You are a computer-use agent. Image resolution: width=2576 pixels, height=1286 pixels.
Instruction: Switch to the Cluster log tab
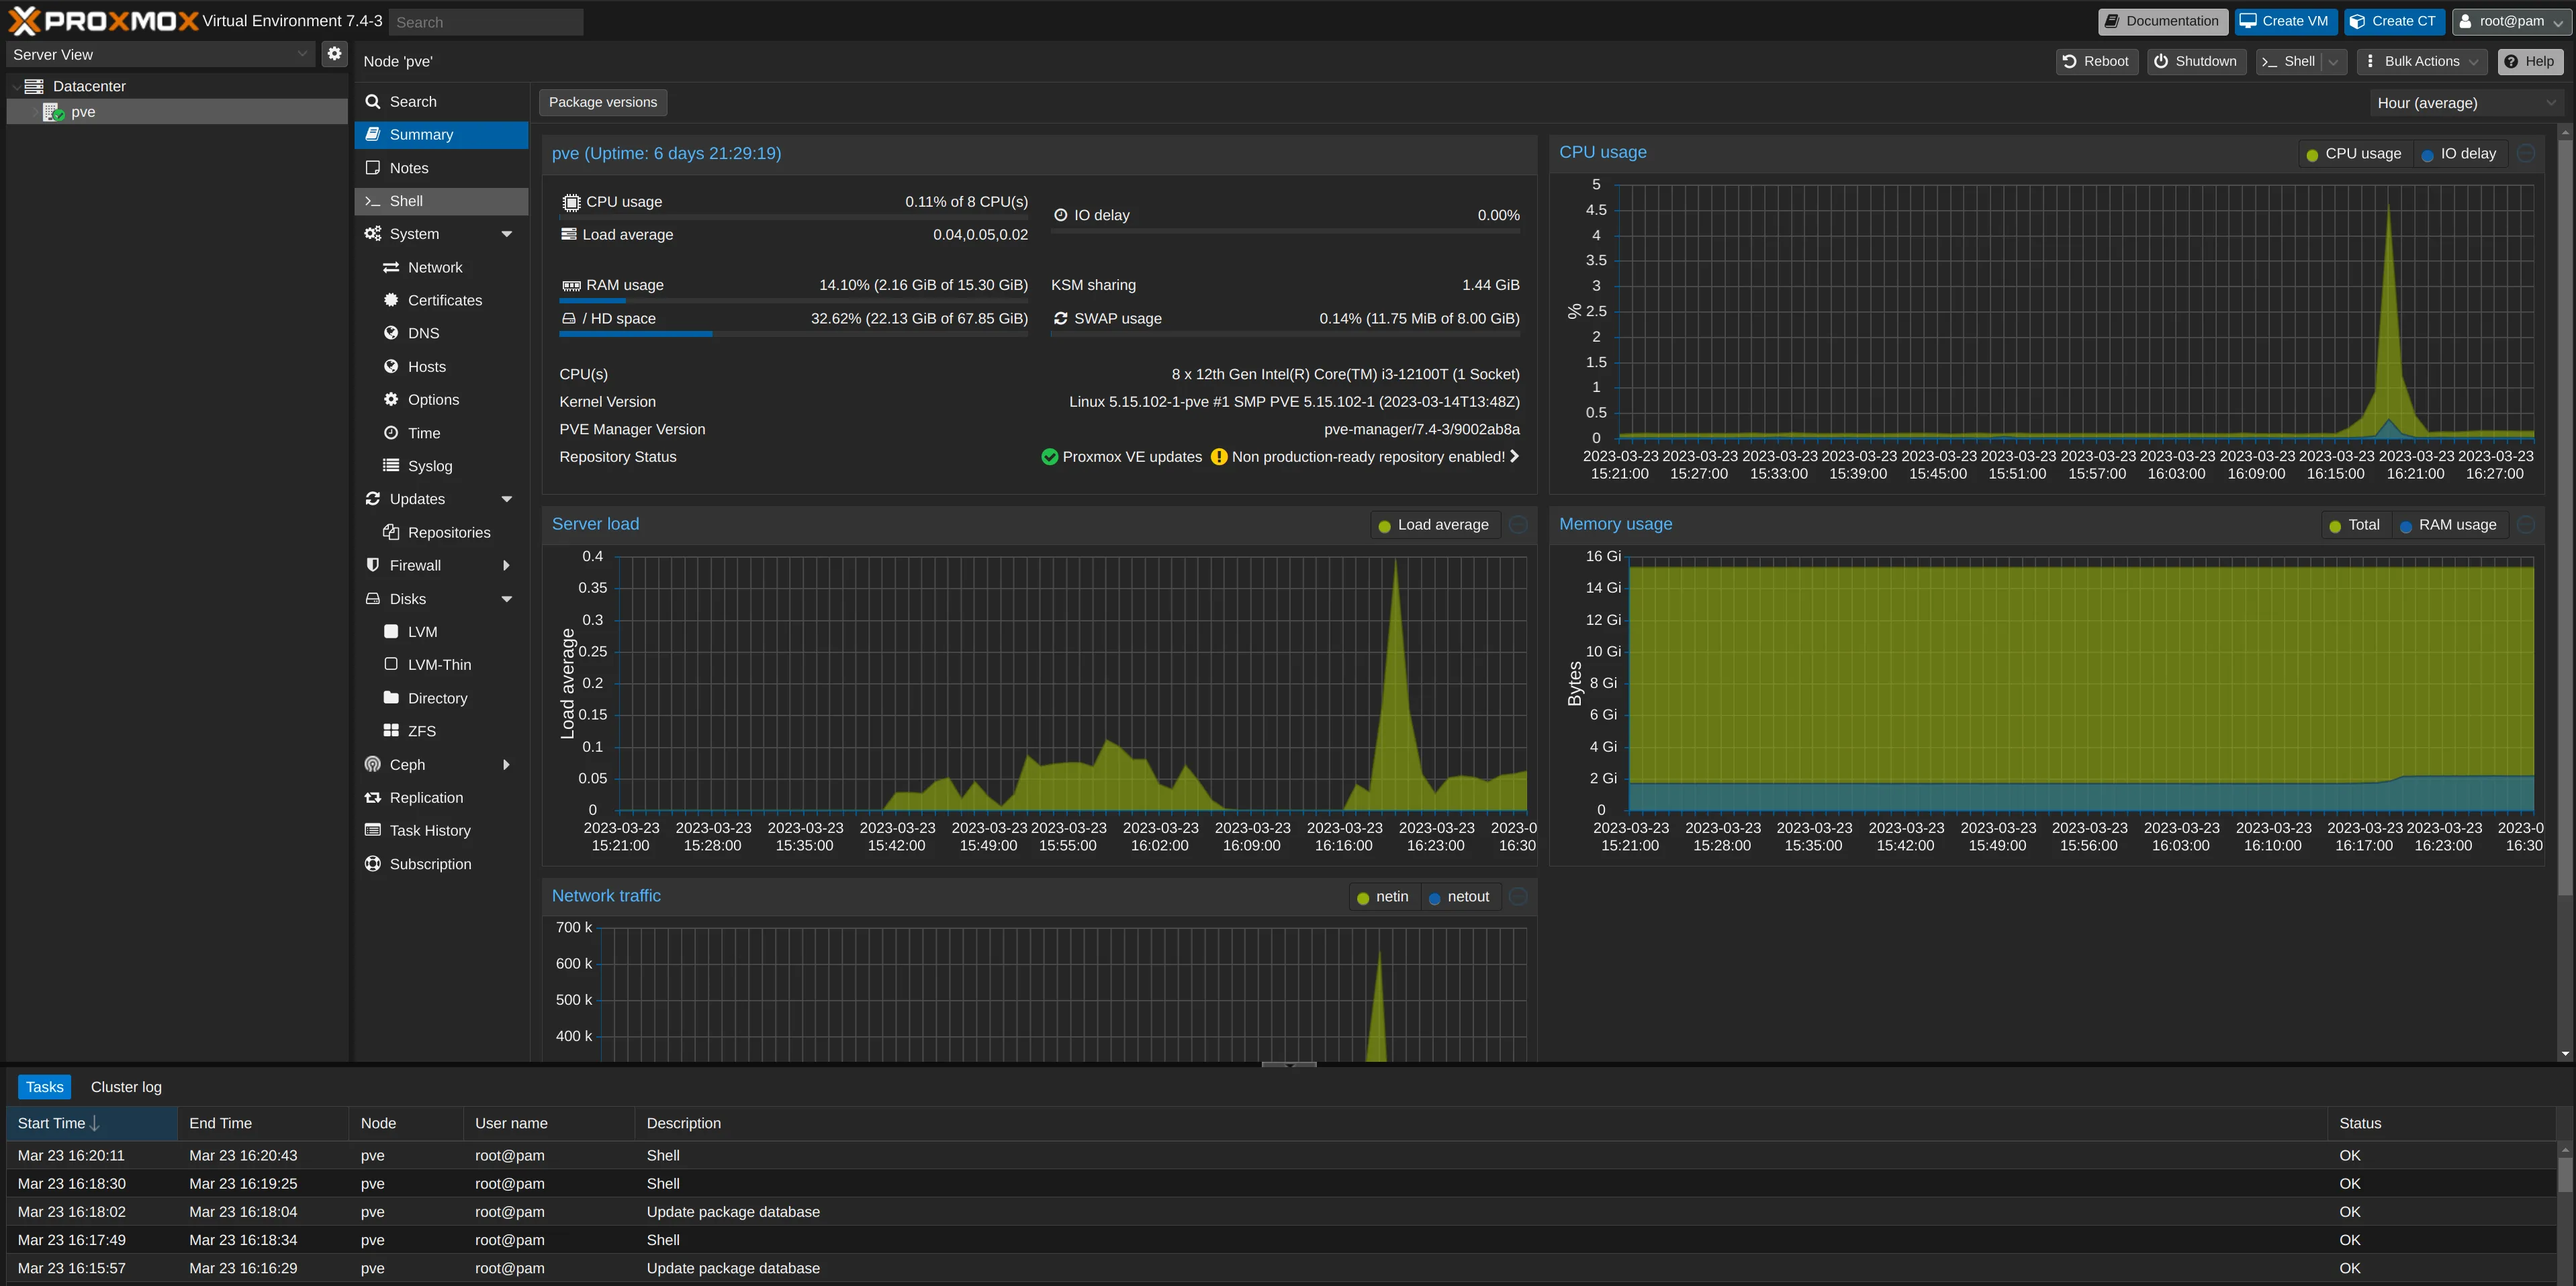(125, 1086)
